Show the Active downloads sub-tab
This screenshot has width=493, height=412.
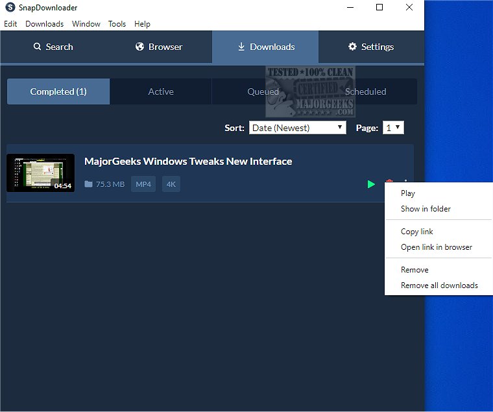pyautogui.click(x=161, y=91)
